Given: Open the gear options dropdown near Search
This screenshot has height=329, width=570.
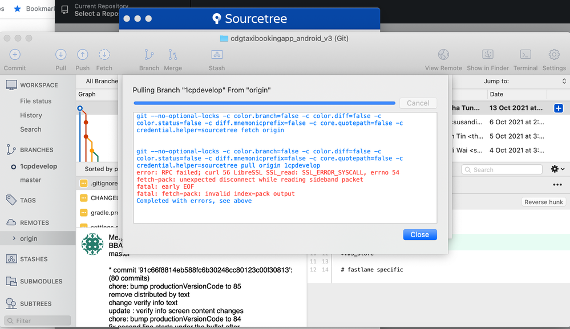Looking at the screenshot, I should 557,169.
